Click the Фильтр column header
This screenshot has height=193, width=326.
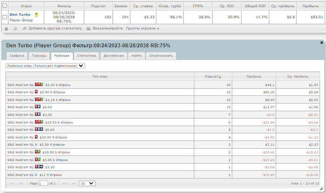coord(64,6)
